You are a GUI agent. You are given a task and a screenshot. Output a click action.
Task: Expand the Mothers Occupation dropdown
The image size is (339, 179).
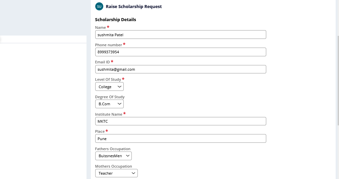(x=116, y=173)
